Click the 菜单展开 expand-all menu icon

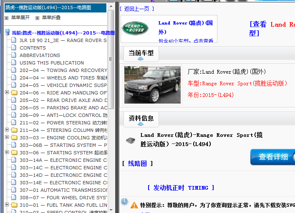coord(7,18)
